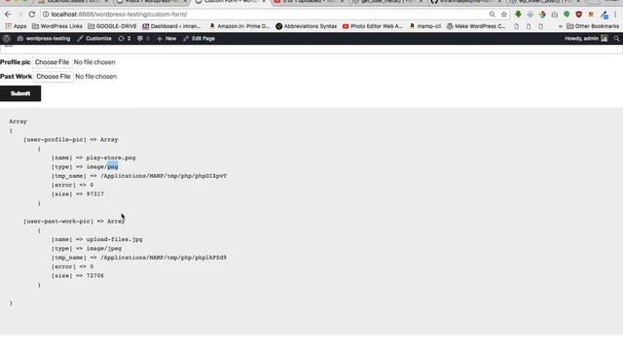Click Customize in the admin bar
This screenshot has width=623, height=350.
pos(94,39)
